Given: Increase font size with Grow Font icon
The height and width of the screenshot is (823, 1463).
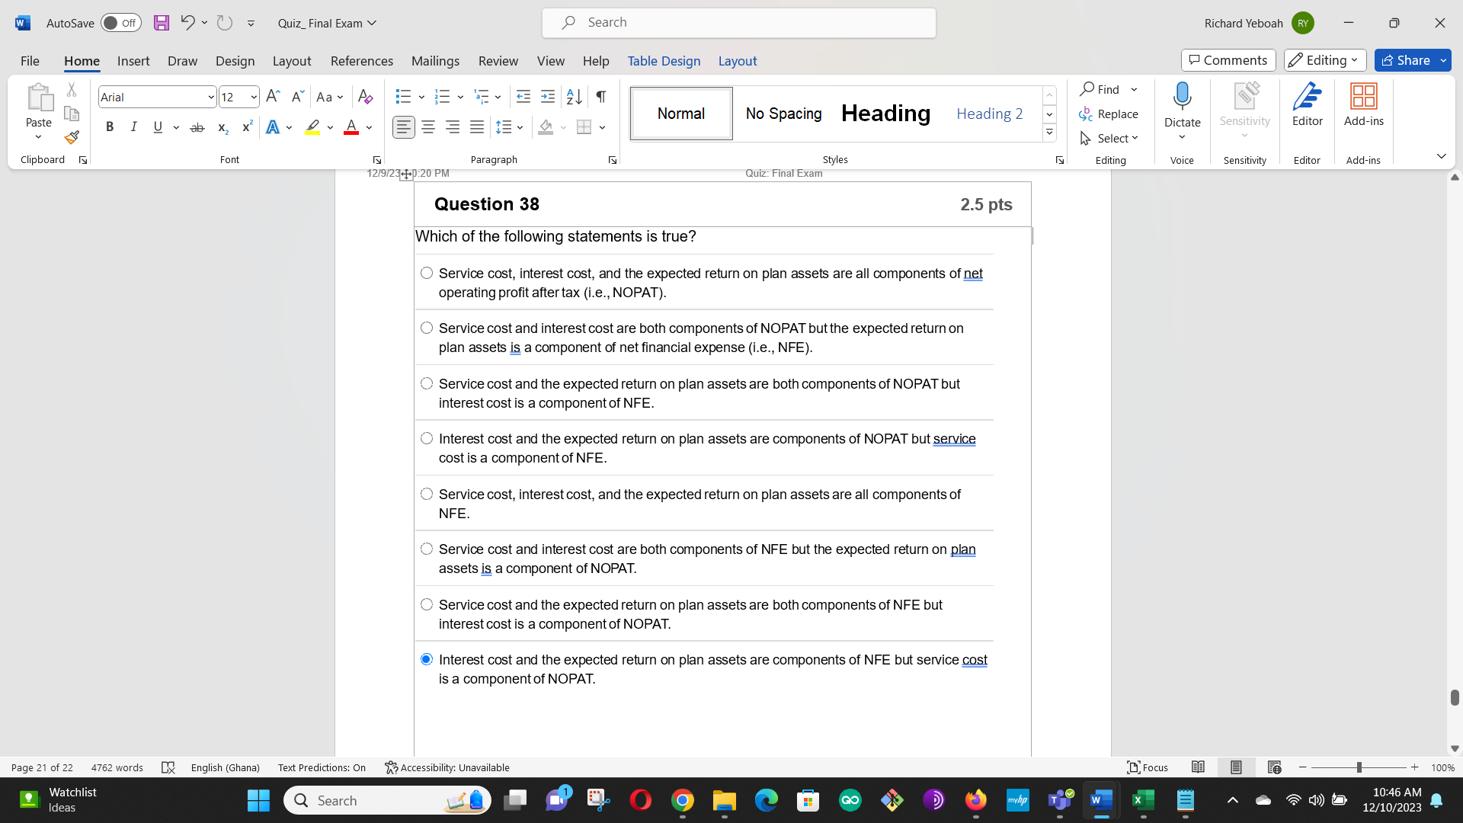Looking at the screenshot, I should tap(273, 97).
